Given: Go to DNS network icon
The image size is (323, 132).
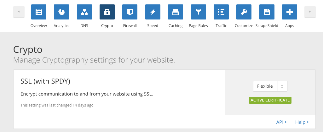Looking at the screenshot, I should [84, 12].
